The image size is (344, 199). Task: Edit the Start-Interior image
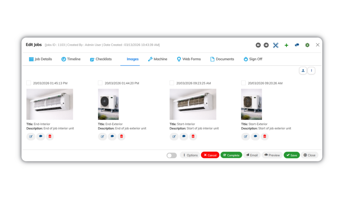point(174,136)
